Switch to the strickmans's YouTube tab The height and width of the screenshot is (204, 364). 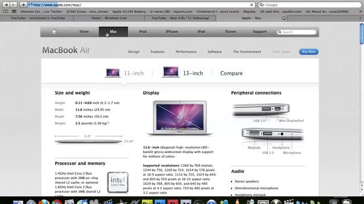(x=38, y=18)
